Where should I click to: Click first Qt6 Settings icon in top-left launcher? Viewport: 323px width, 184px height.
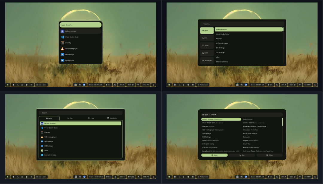[x=62, y=54]
